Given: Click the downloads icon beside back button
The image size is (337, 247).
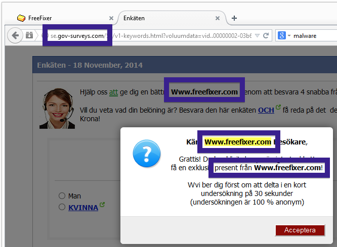Looking at the screenshot, I should [x=29, y=35].
